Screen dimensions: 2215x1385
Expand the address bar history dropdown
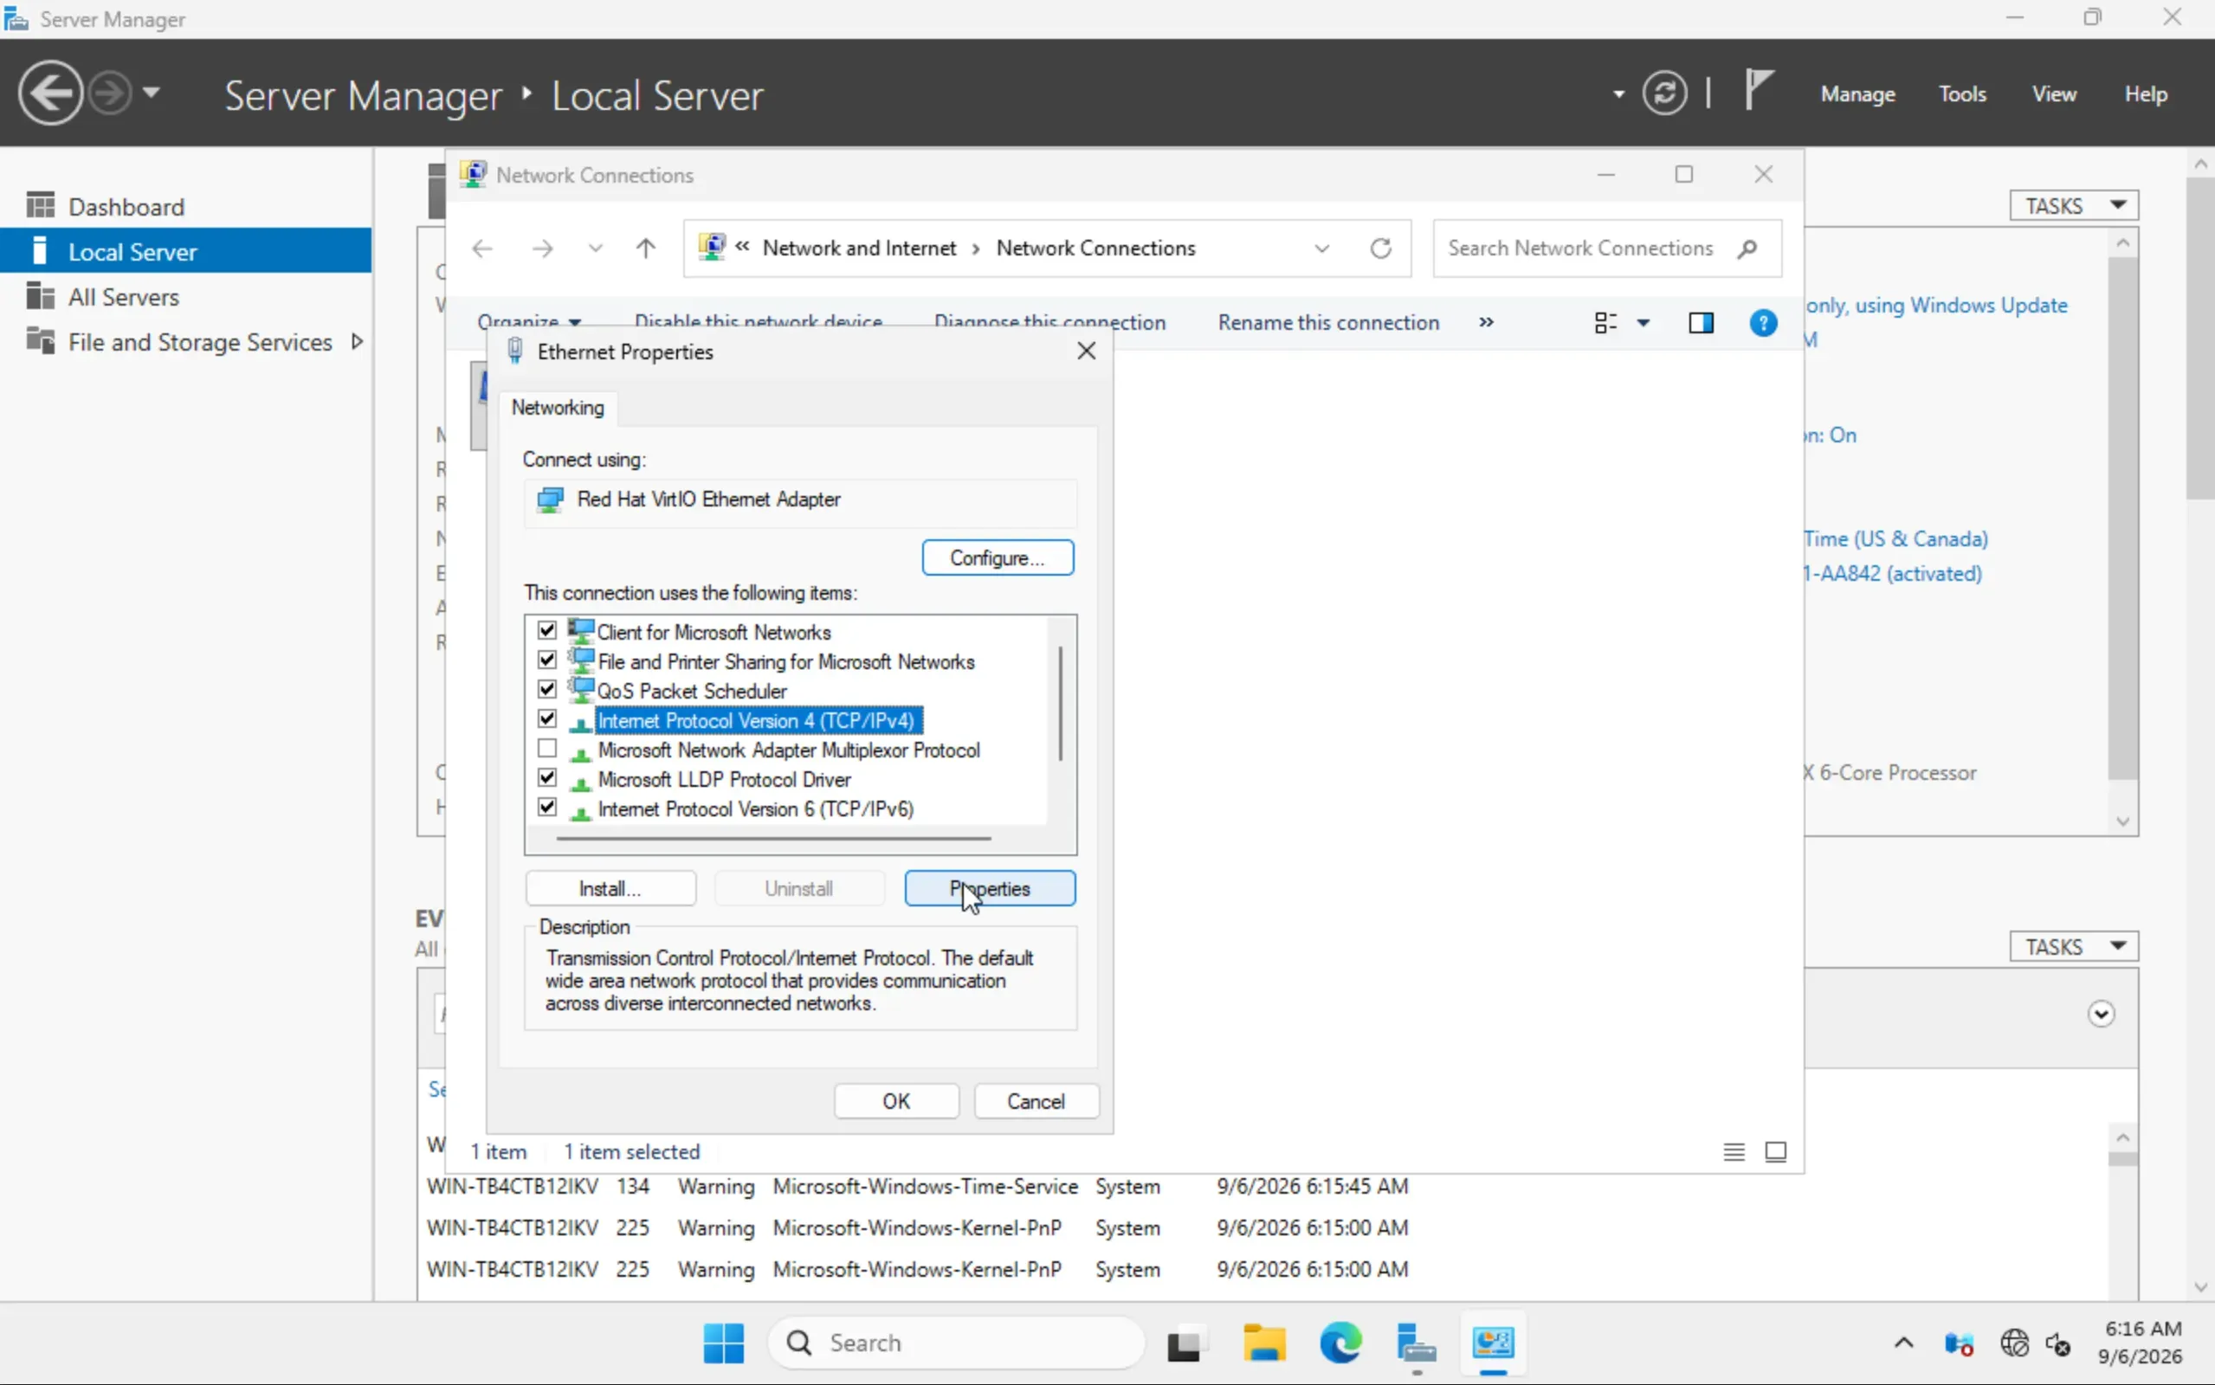1321,248
